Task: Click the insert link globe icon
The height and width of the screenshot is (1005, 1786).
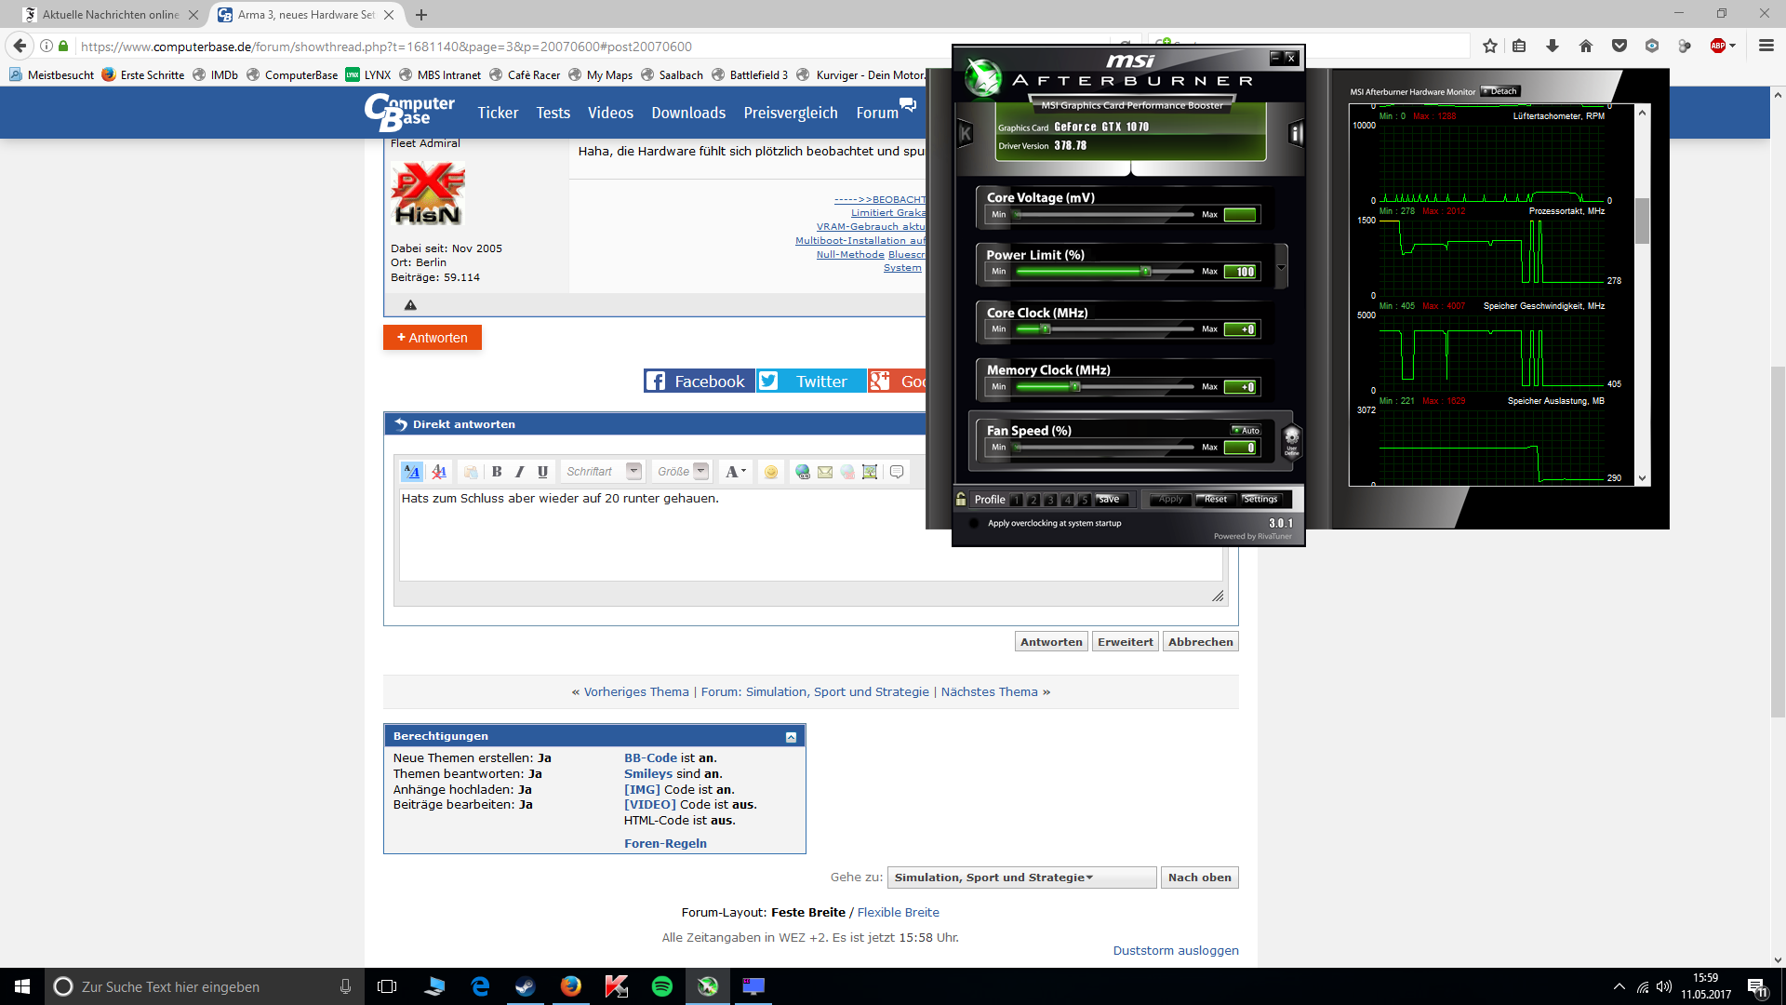Action: [x=802, y=472]
